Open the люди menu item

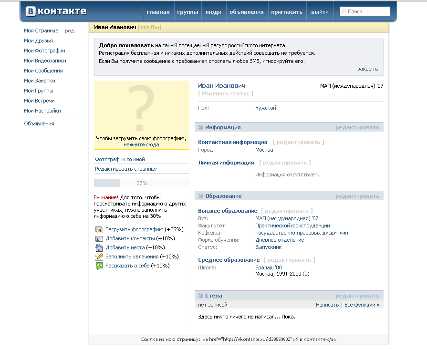pos(213,12)
